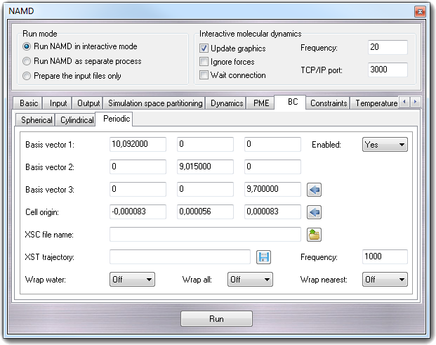Select the Cylindrical sub-tab
Screen dimensions: 436x345
coord(77,120)
